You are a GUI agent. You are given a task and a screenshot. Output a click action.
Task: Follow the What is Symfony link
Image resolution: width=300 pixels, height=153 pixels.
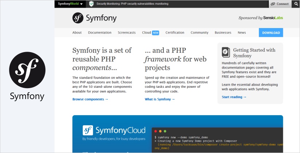coord(160,99)
